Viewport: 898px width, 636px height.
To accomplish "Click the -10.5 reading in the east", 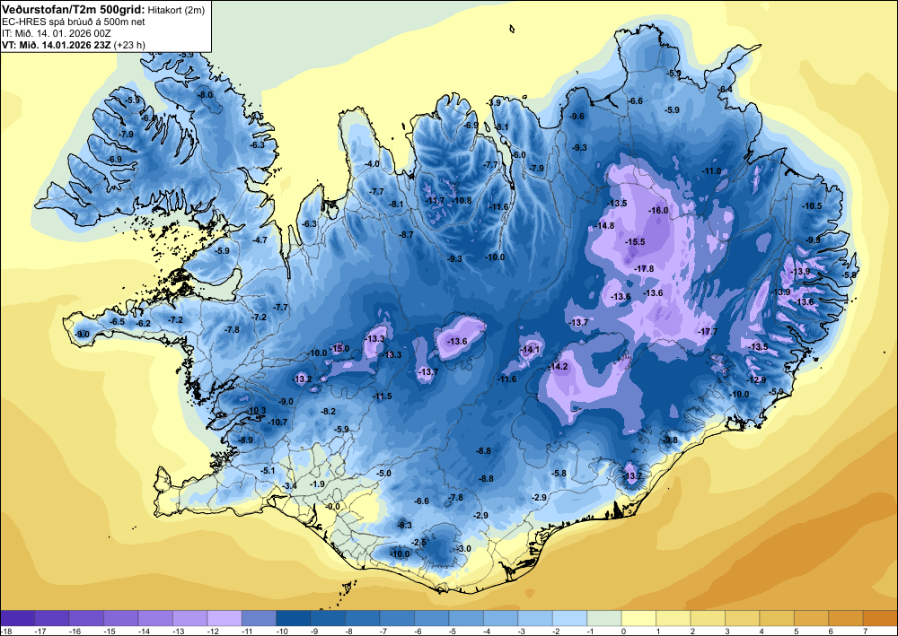I will click(x=812, y=206).
